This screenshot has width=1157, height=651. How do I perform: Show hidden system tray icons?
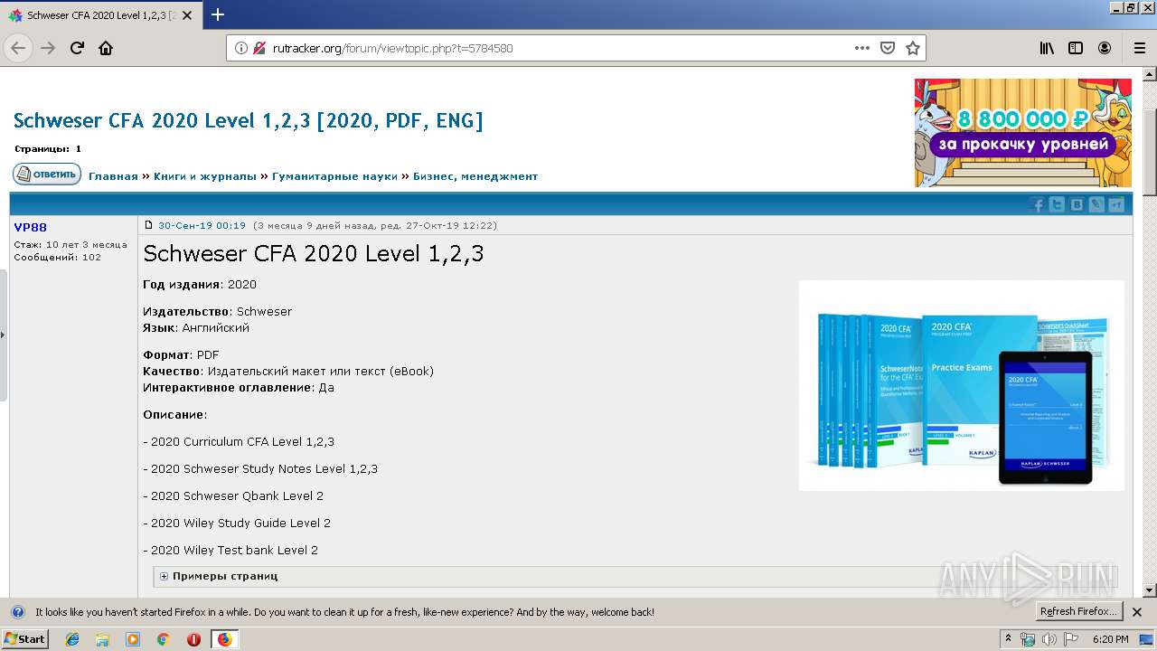[1009, 639]
